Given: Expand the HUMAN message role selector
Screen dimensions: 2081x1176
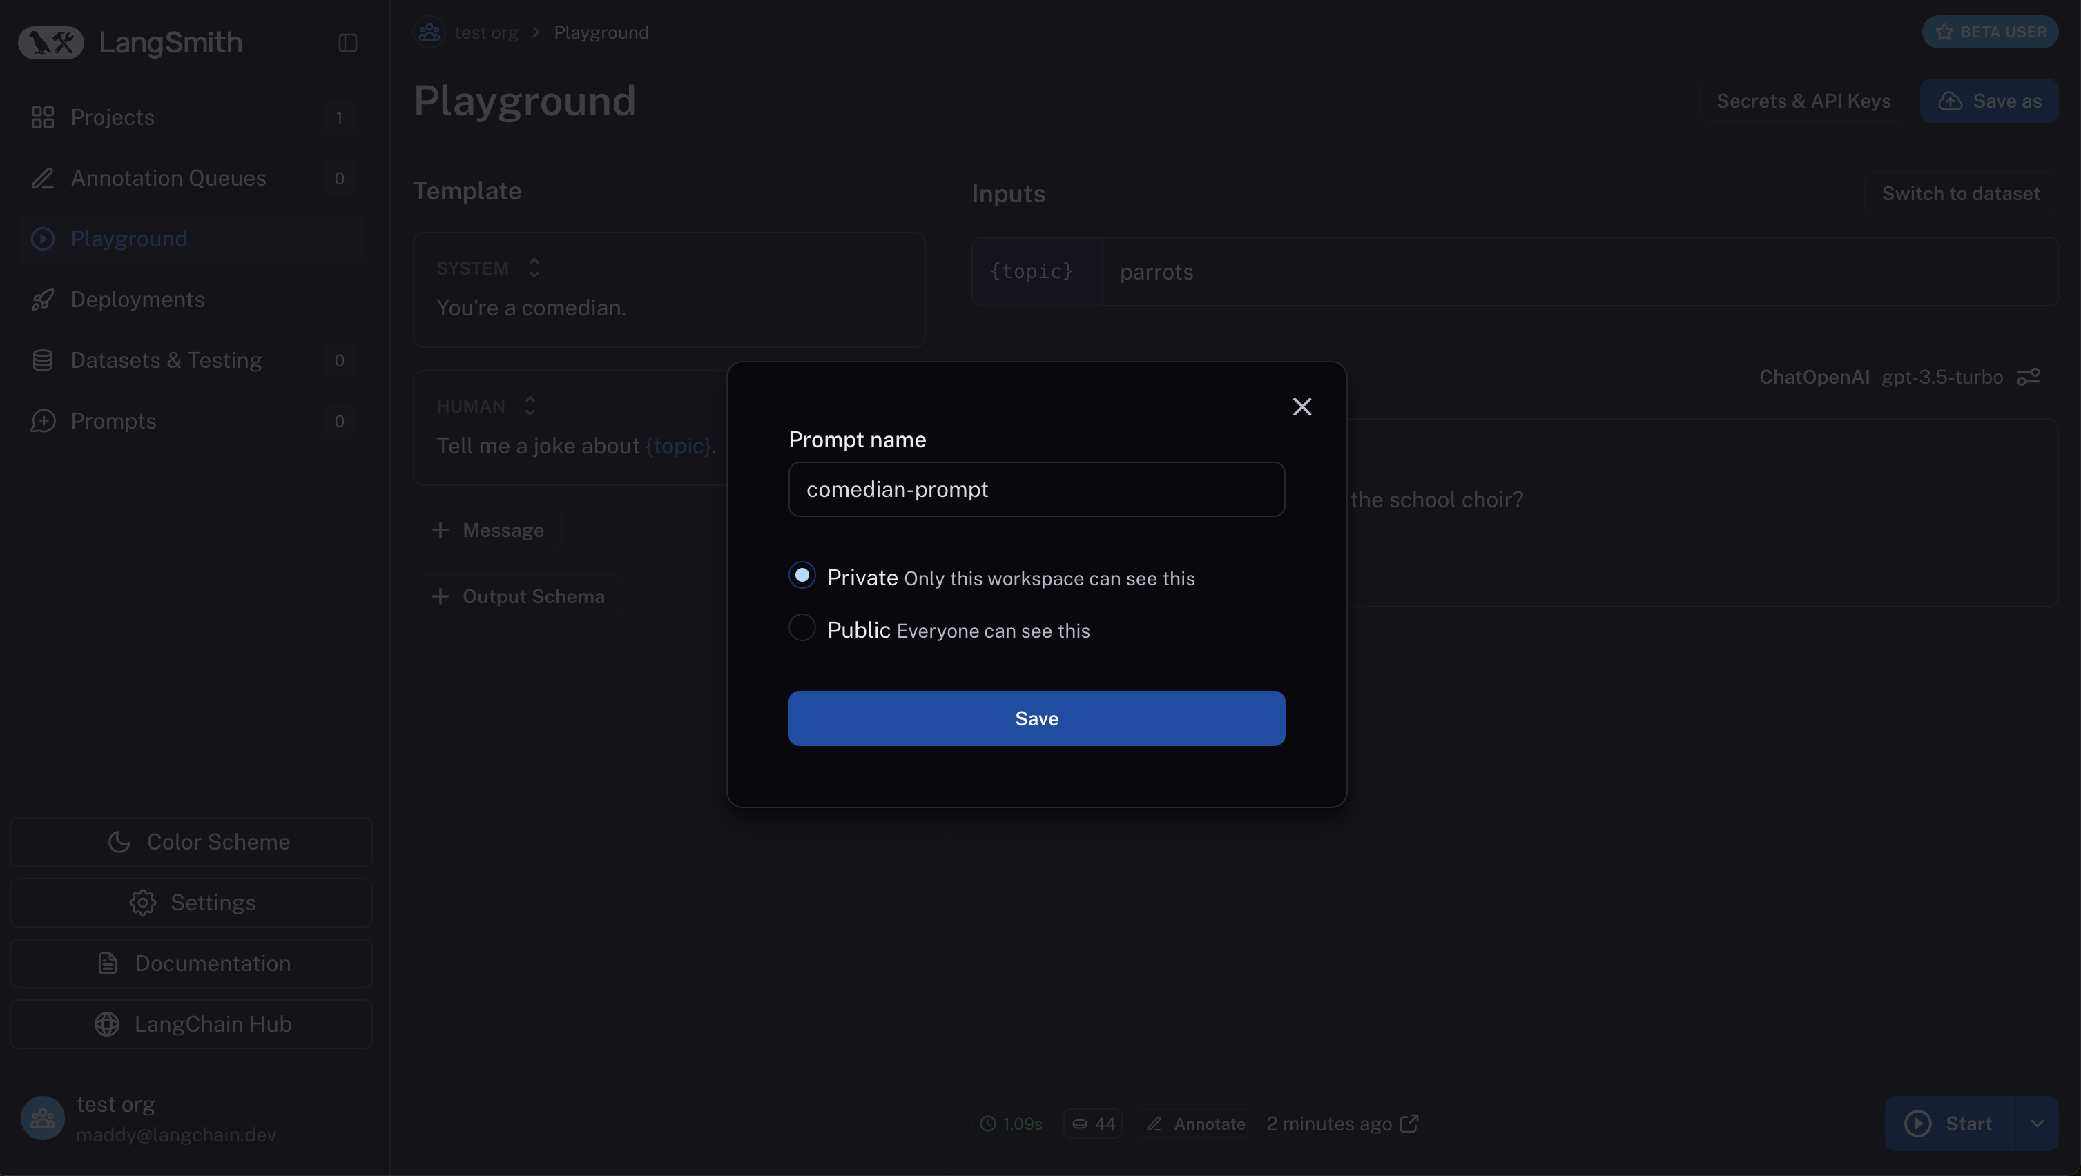Looking at the screenshot, I should (530, 406).
